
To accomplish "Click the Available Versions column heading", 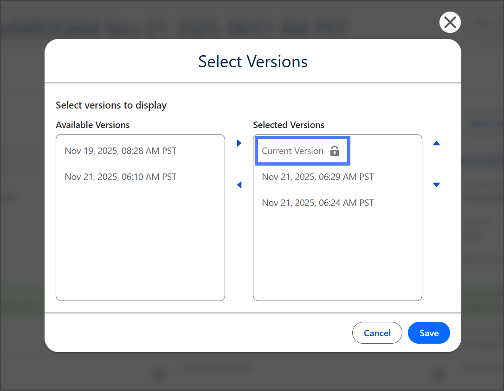I will point(93,125).
